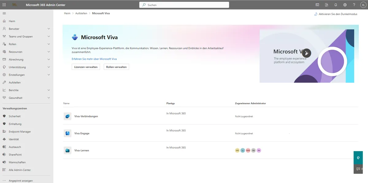Expand the Ressourcen chevron
Viewport: 368px width, 183px height.
pyautogui.click(x=49, y=52)
